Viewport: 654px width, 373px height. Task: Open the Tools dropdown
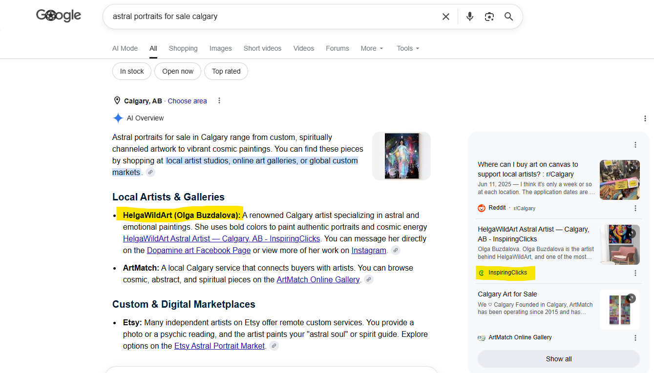[408, 48]
